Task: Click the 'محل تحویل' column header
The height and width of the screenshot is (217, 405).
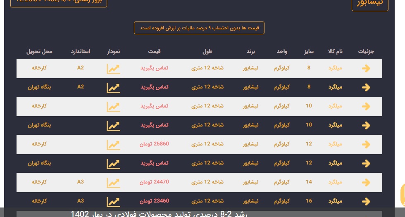Action: [x=40, y=52]
